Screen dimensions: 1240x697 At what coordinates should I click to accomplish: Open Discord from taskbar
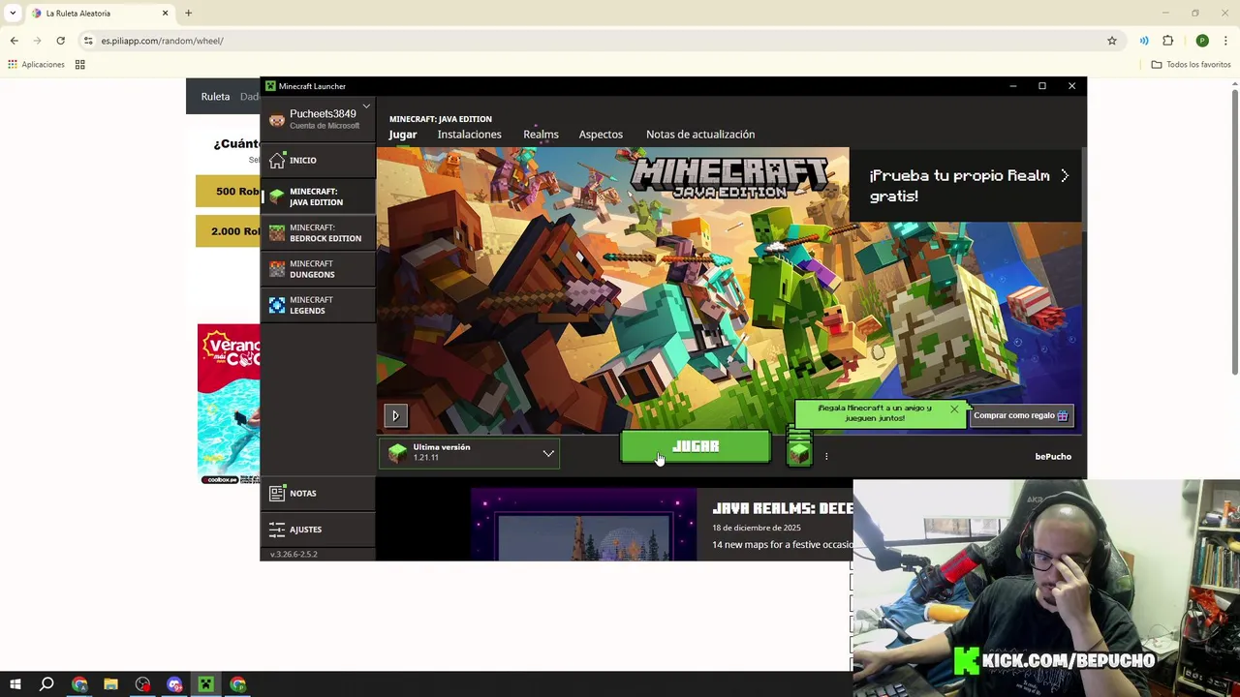[174, 684]
